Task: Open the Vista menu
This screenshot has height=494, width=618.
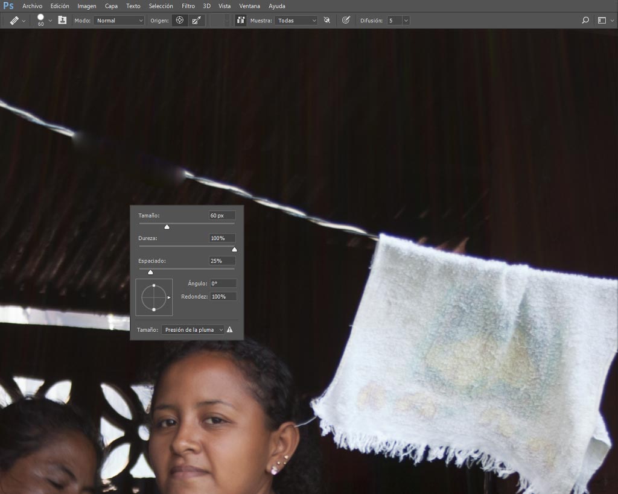Action: pyautogui.click(x=225, y=6)
